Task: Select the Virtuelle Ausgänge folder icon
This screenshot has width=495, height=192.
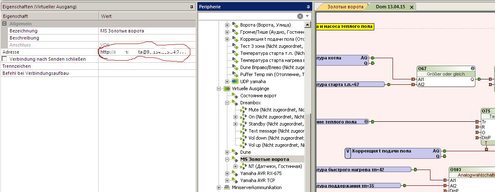Action: click(x=227, y=89)
